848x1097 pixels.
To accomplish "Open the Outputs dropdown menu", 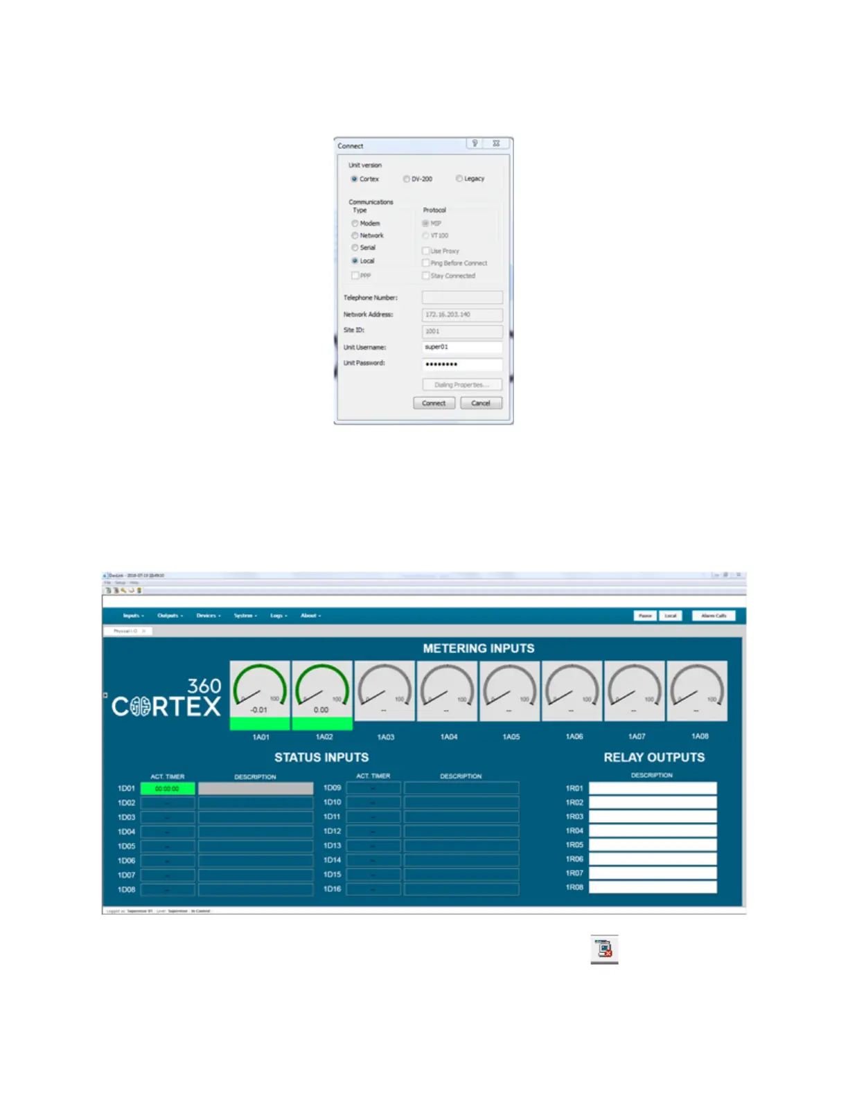I will (x=170, y=615).
